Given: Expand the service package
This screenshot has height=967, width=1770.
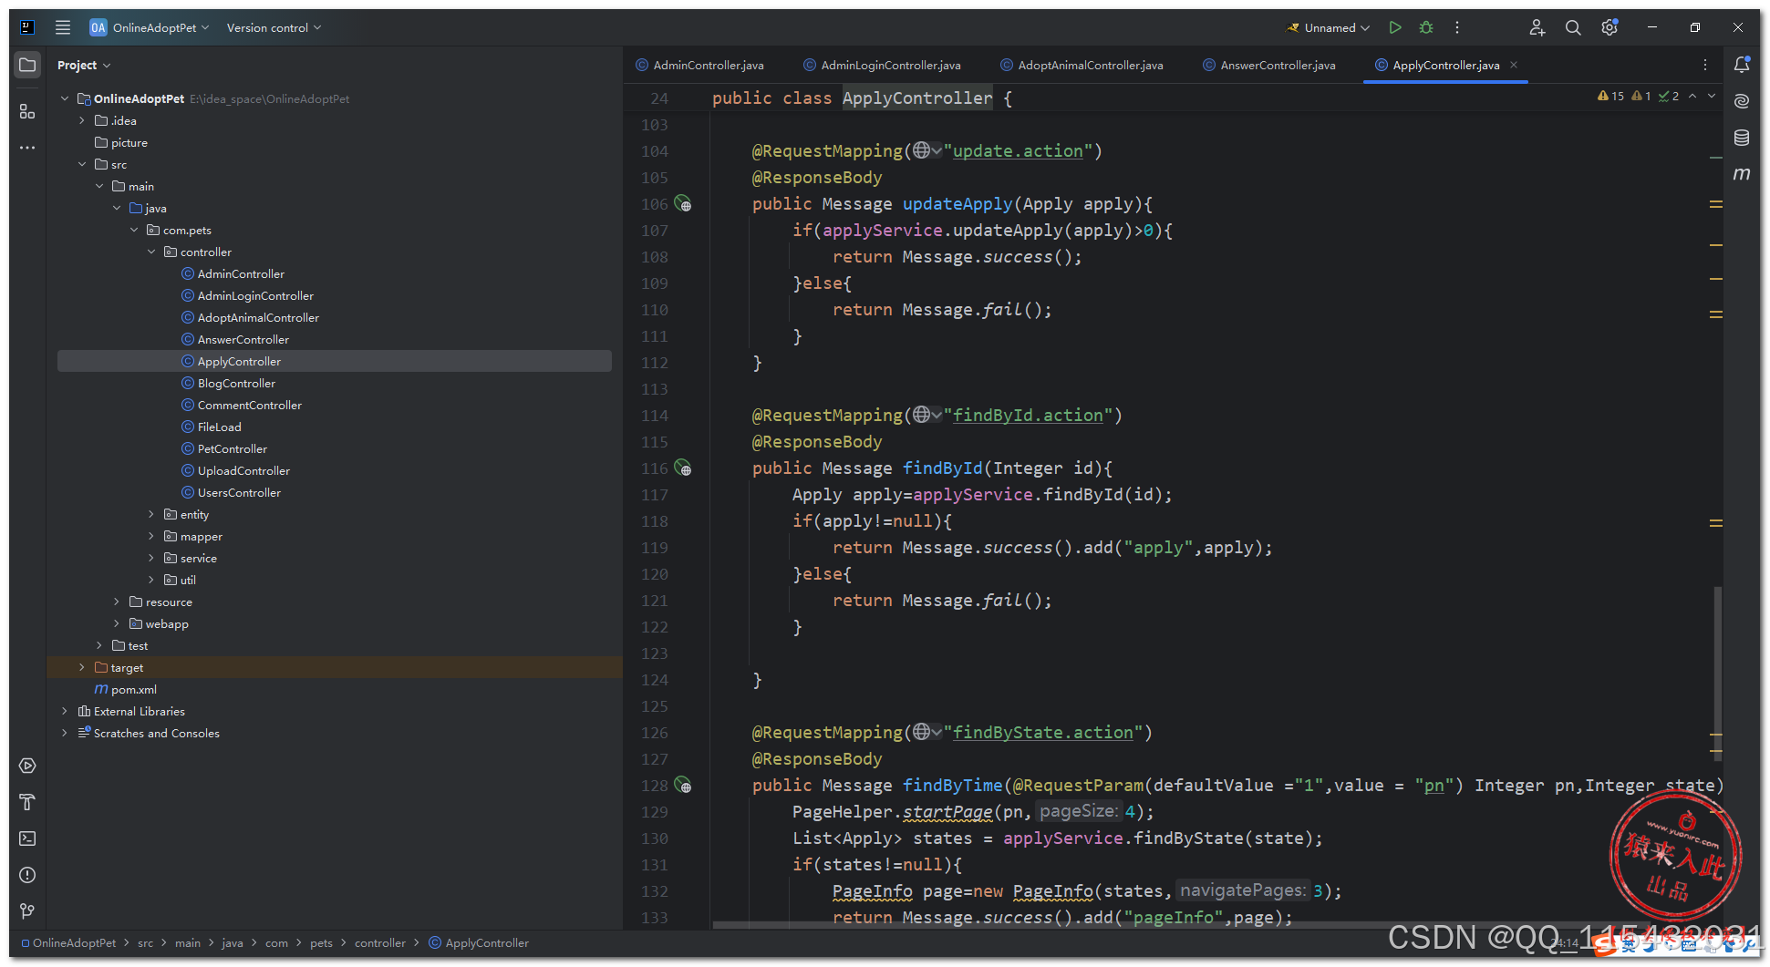Looking at the screenshot, I should (151, 558).
